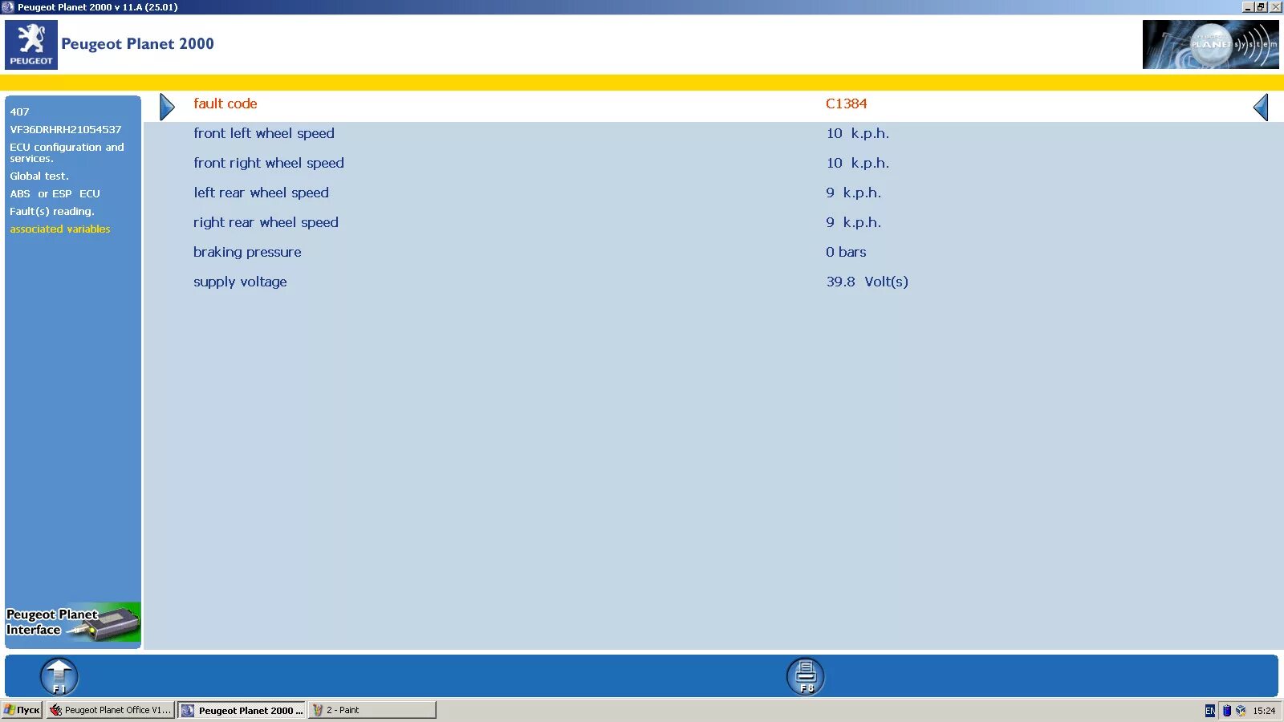Go to Global test step
1284x722 pixels.
[39, 176]
